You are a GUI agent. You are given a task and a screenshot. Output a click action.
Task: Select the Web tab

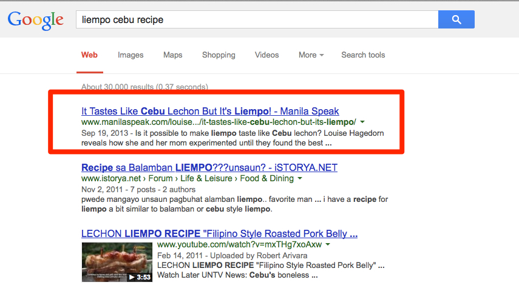[89, 55]
